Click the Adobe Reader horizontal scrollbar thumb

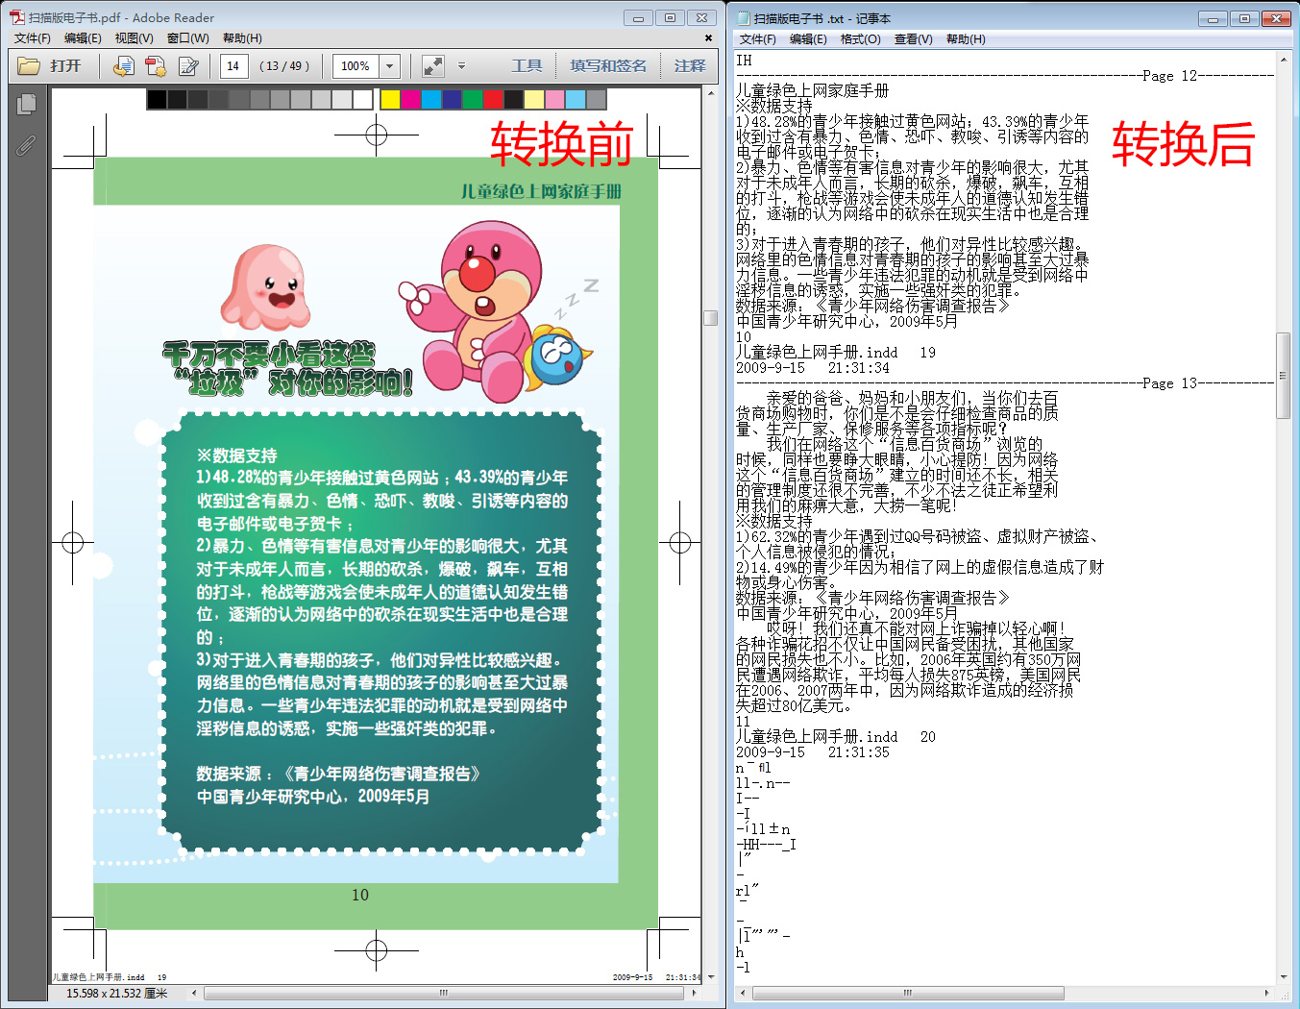tap(444, 994)
